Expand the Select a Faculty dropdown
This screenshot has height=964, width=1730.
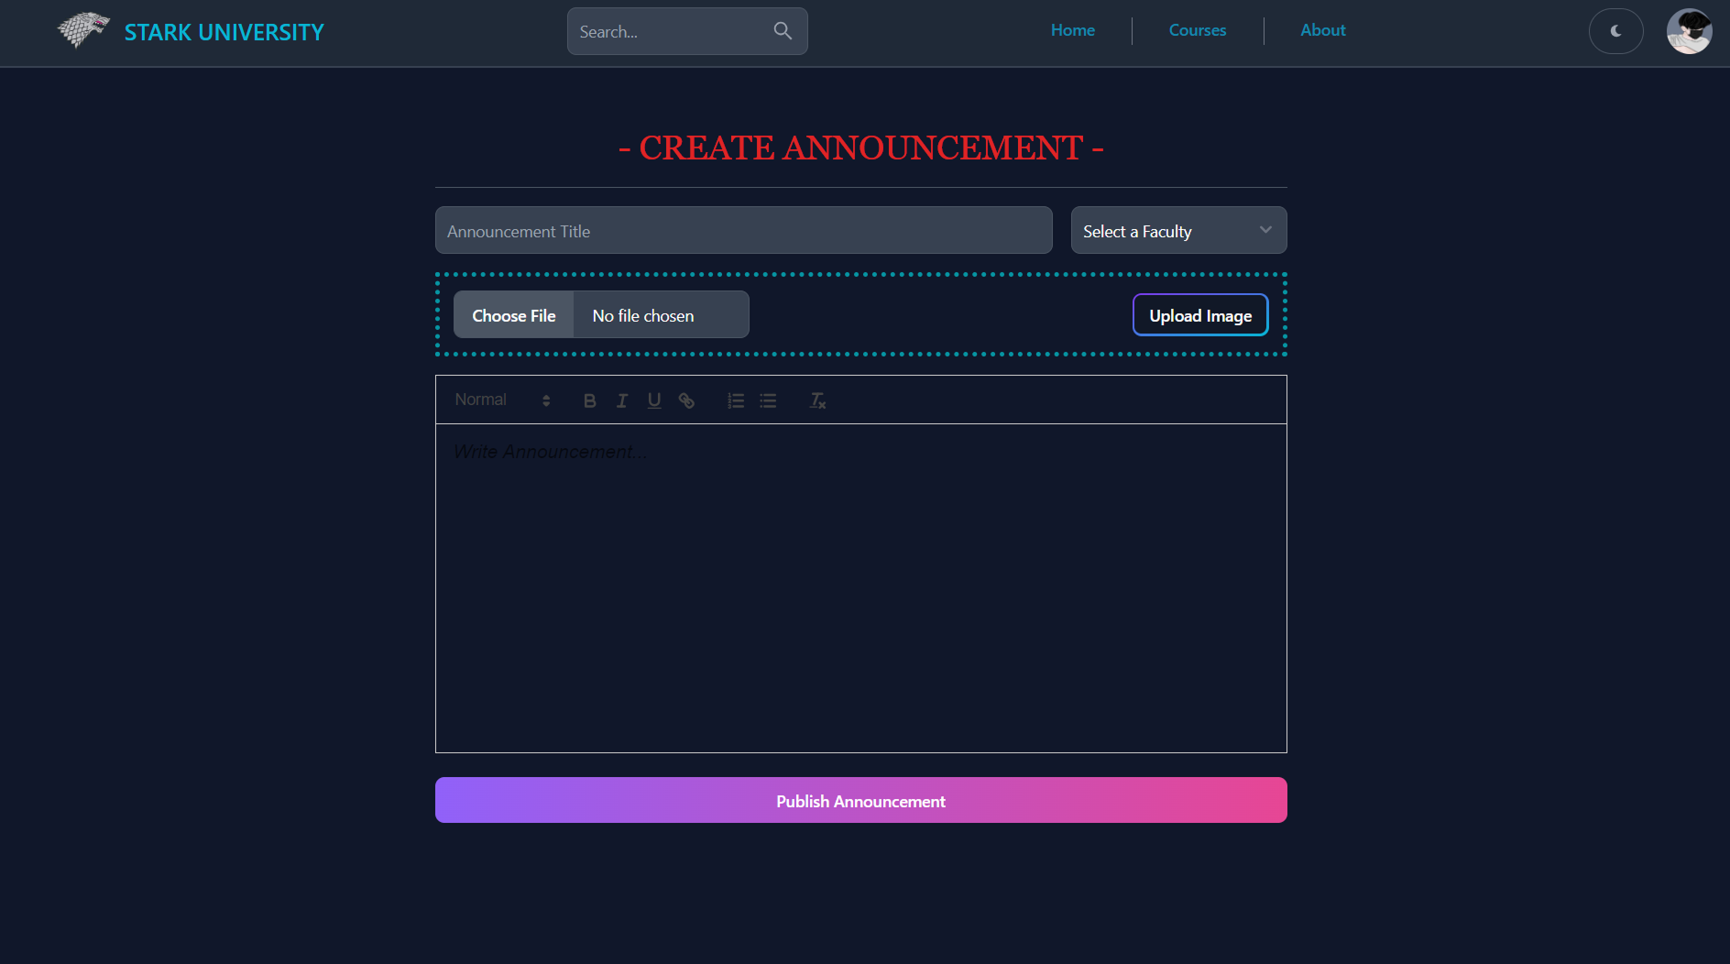1178,230
